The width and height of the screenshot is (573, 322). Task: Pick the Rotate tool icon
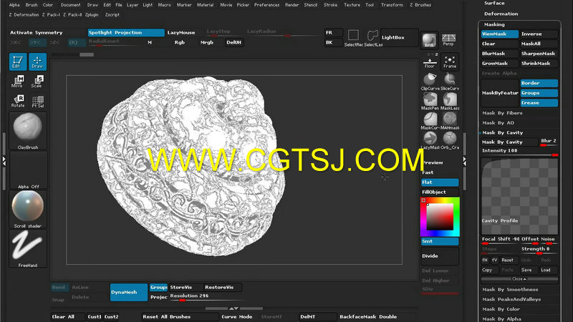coord(17,101)
